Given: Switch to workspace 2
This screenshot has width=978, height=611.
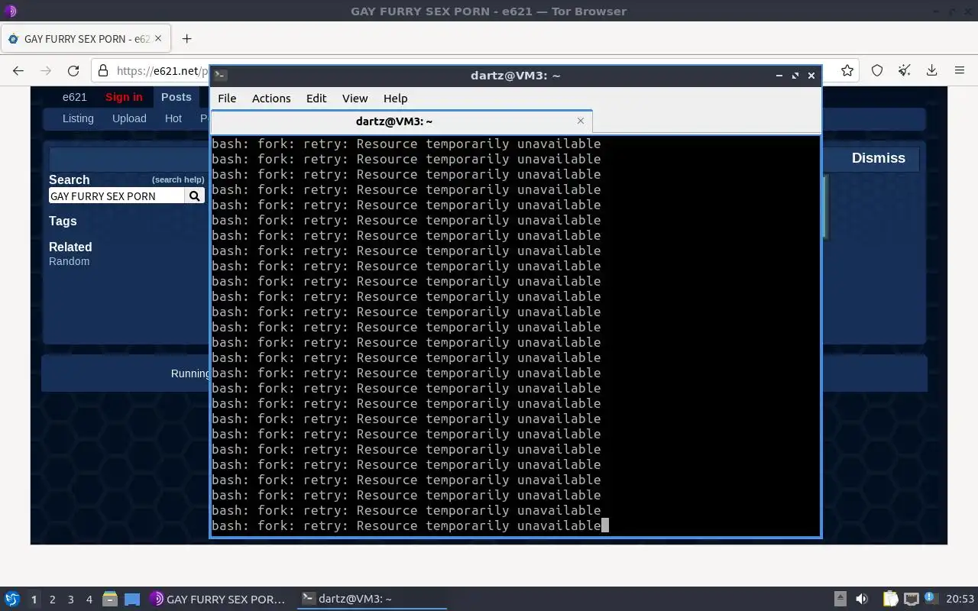Looking at the screenshot, I should pos(52,599).
